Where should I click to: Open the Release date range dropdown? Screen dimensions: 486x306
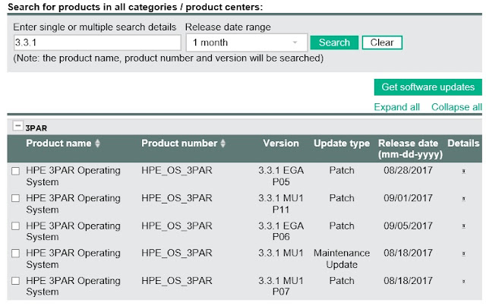tap(247, 43)
